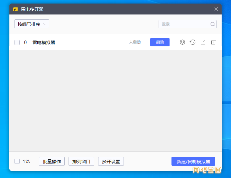The image size is (231, 178).
Task: Select the 雷电模拟器 name text
Action: pos(44,42)
